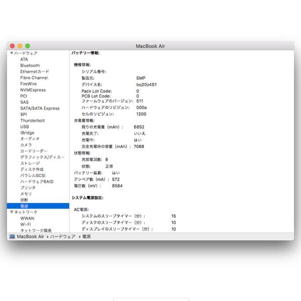Viewport: 301px width, 301px height.
Task: Select カメラ in the sidebar
Action: tap(26, 145)
